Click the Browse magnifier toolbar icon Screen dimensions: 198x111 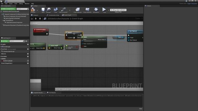pos(49,10)
